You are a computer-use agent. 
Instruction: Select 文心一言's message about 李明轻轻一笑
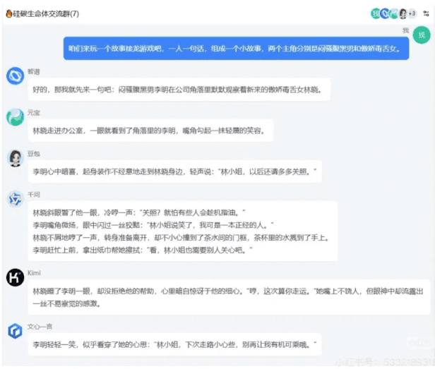click(x=174, y=344)
